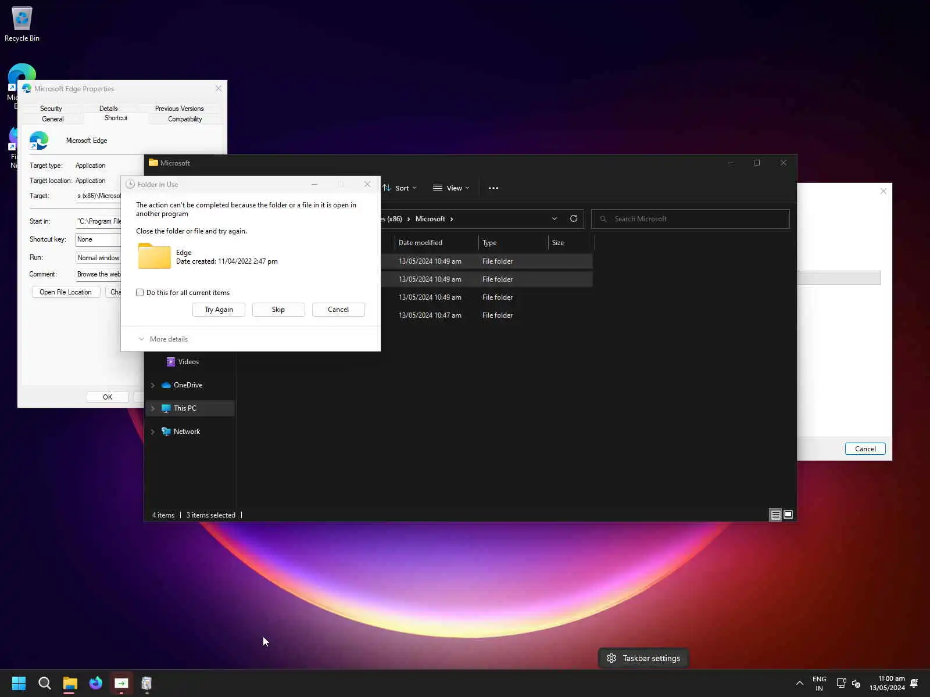Image resolution: width=930 pixels, height=697 pixels.
Task: Click the Start in field in Edge Properties
Action: tap(98, 221)
